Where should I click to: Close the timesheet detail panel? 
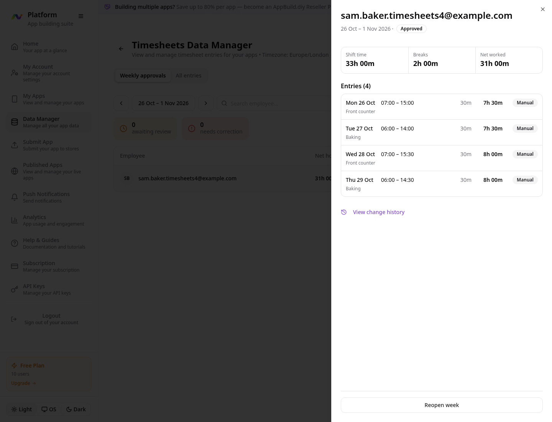click(x=542, y=9)
